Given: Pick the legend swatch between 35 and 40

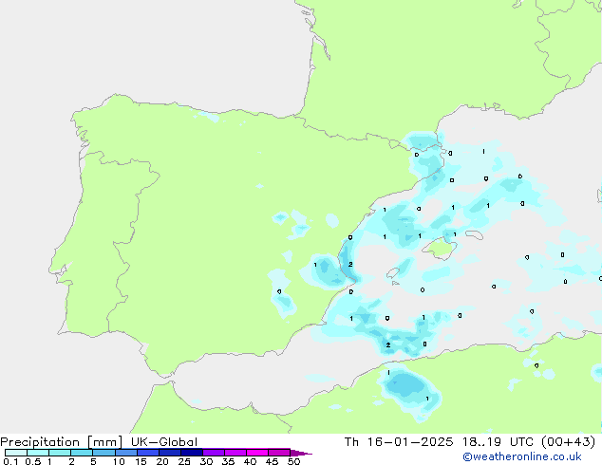Looking at the screenshot, I should pos(235,453).
